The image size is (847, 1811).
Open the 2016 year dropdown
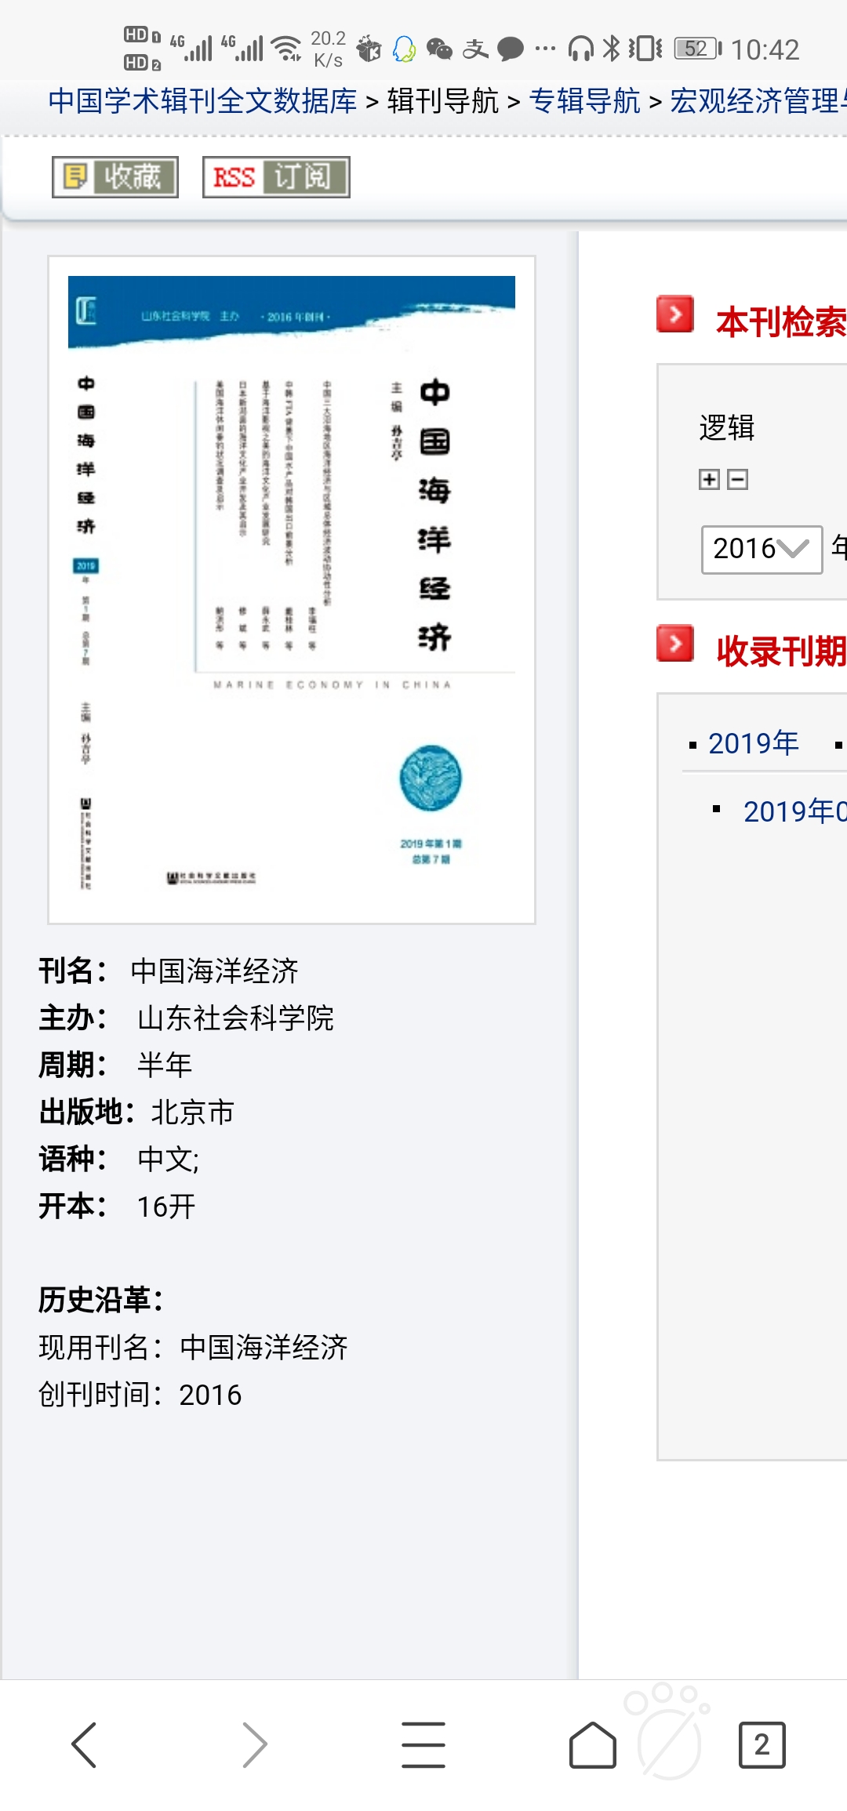[762, 550]
